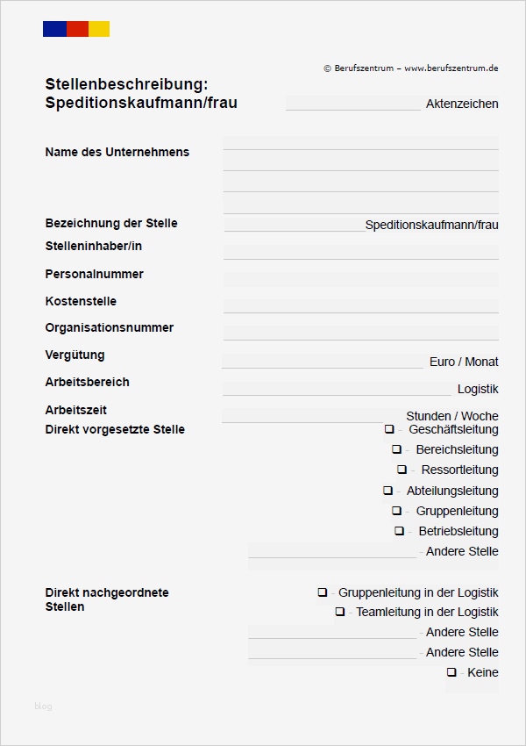The height and width of the screenshot is (746, 526).
Task: Select the Ressortleitung checkbox
Action: click(x=402, y=470)
